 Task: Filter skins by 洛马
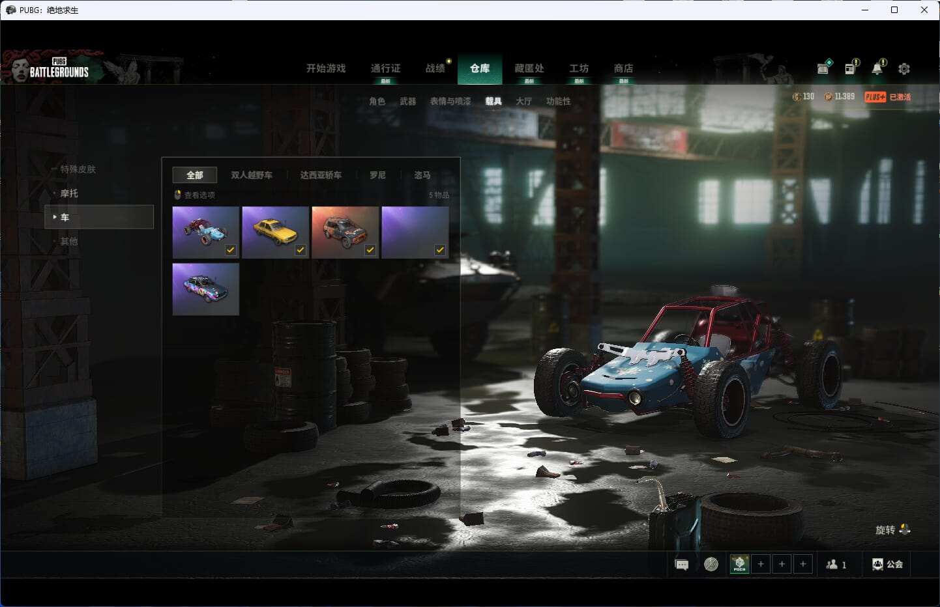click(422, 175)
